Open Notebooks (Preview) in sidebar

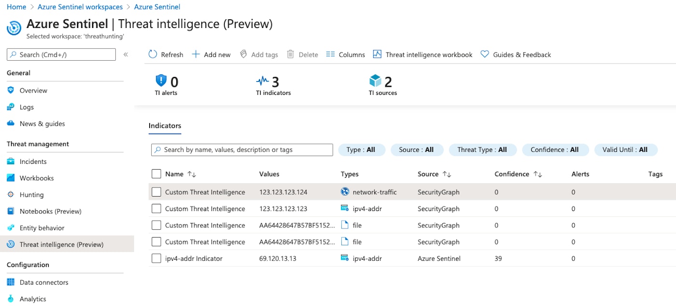click(x=50, y=211)
